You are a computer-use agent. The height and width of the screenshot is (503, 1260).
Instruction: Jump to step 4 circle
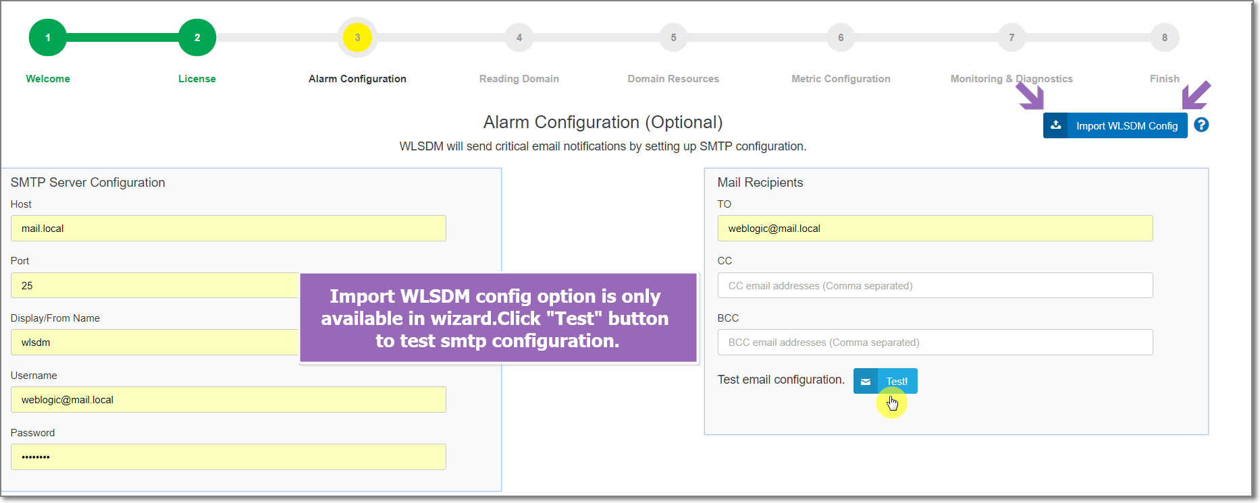(519, 38)
